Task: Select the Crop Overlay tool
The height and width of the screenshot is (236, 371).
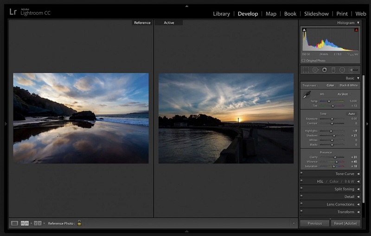Action: tap(306, 70)
